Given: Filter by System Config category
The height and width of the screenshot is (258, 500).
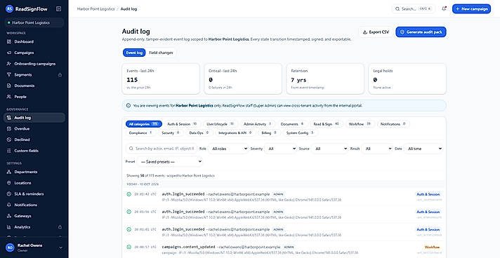Looking at the screenshot, I should coord(300,133).
